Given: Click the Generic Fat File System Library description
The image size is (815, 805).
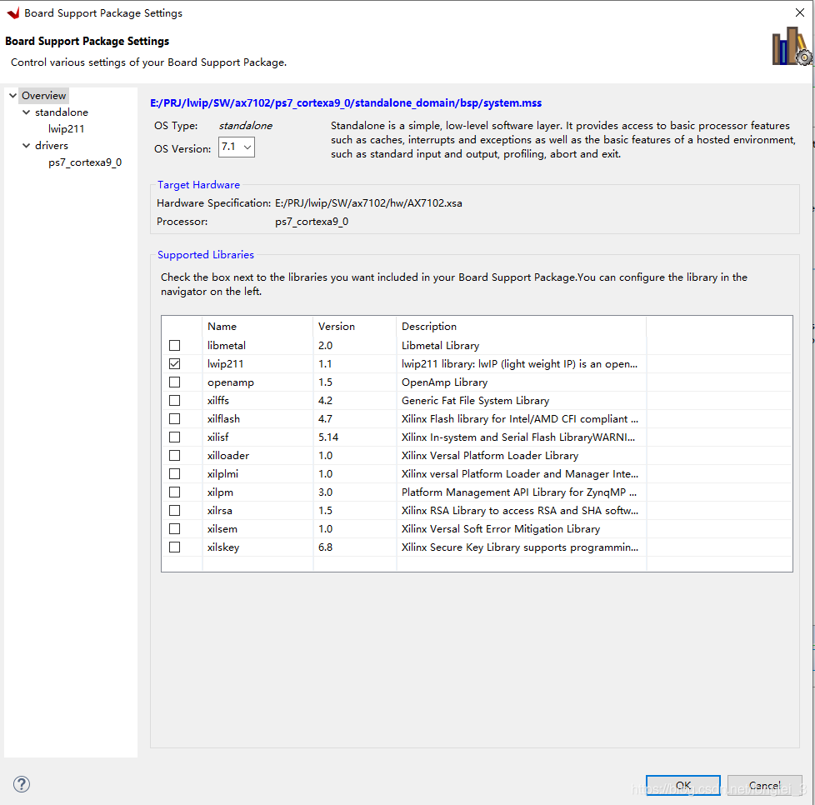Looking at the screenshot, I should coord(475,401).
